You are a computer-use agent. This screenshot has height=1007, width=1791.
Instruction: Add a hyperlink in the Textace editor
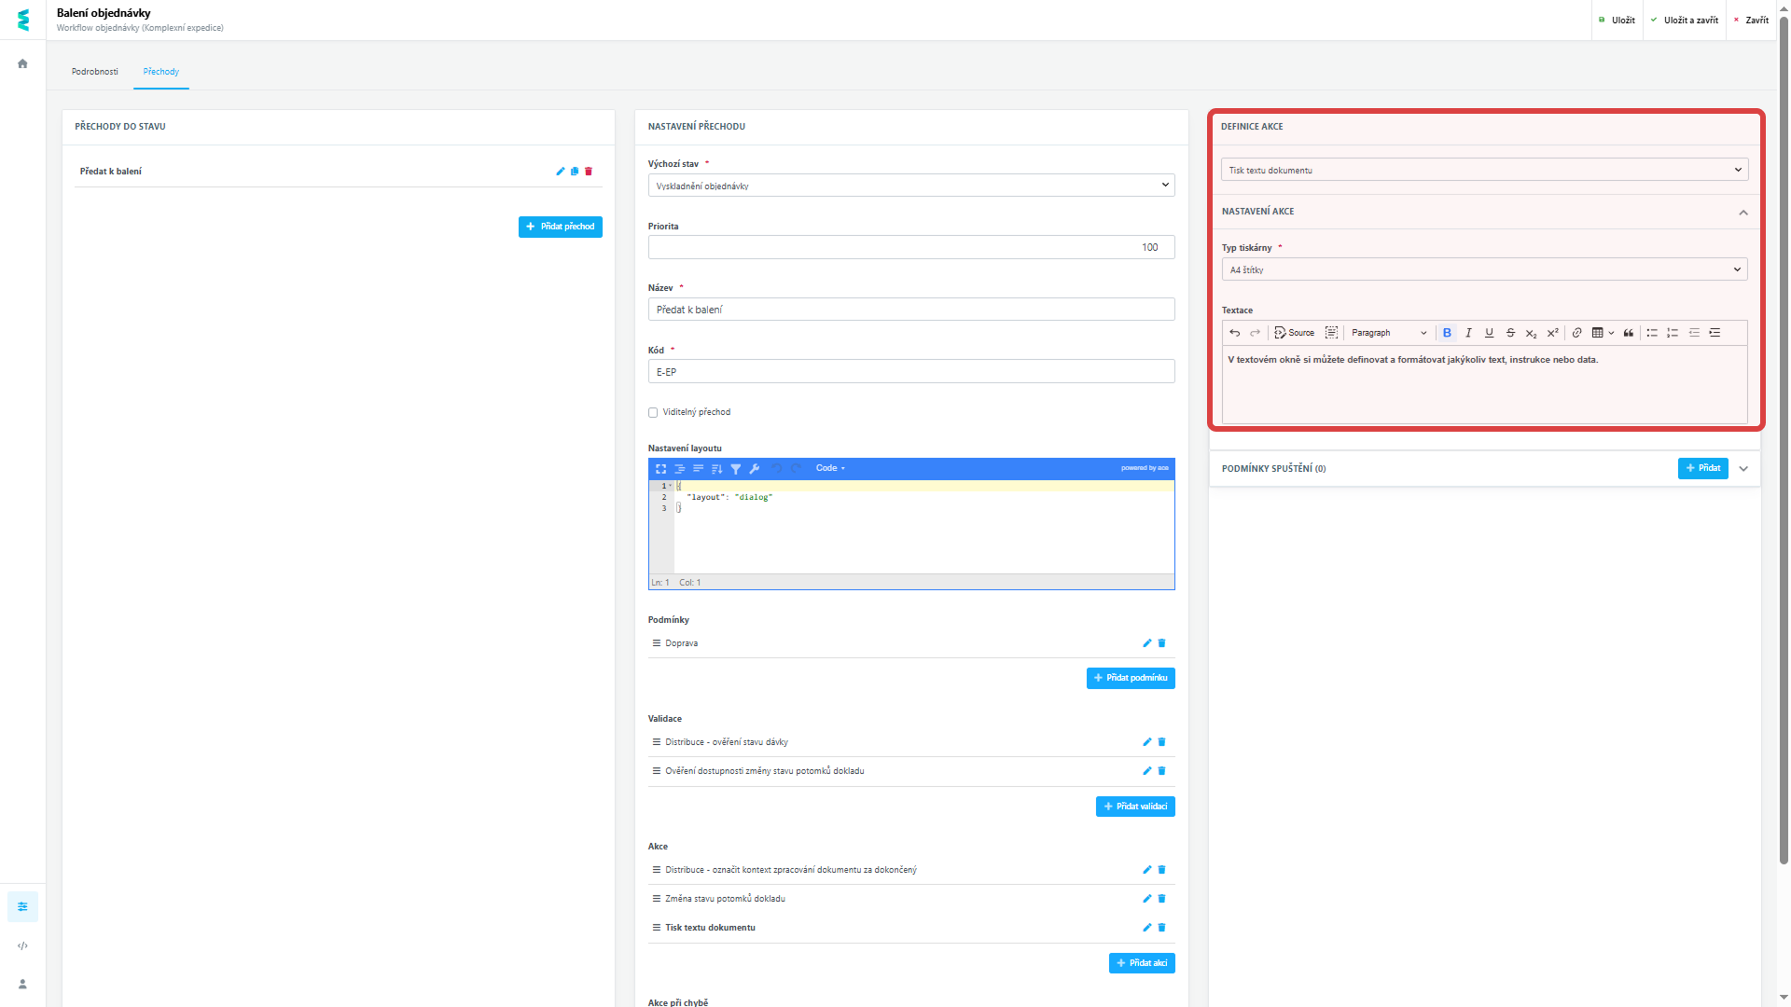pyautogui.click(x=1577, y=333)
